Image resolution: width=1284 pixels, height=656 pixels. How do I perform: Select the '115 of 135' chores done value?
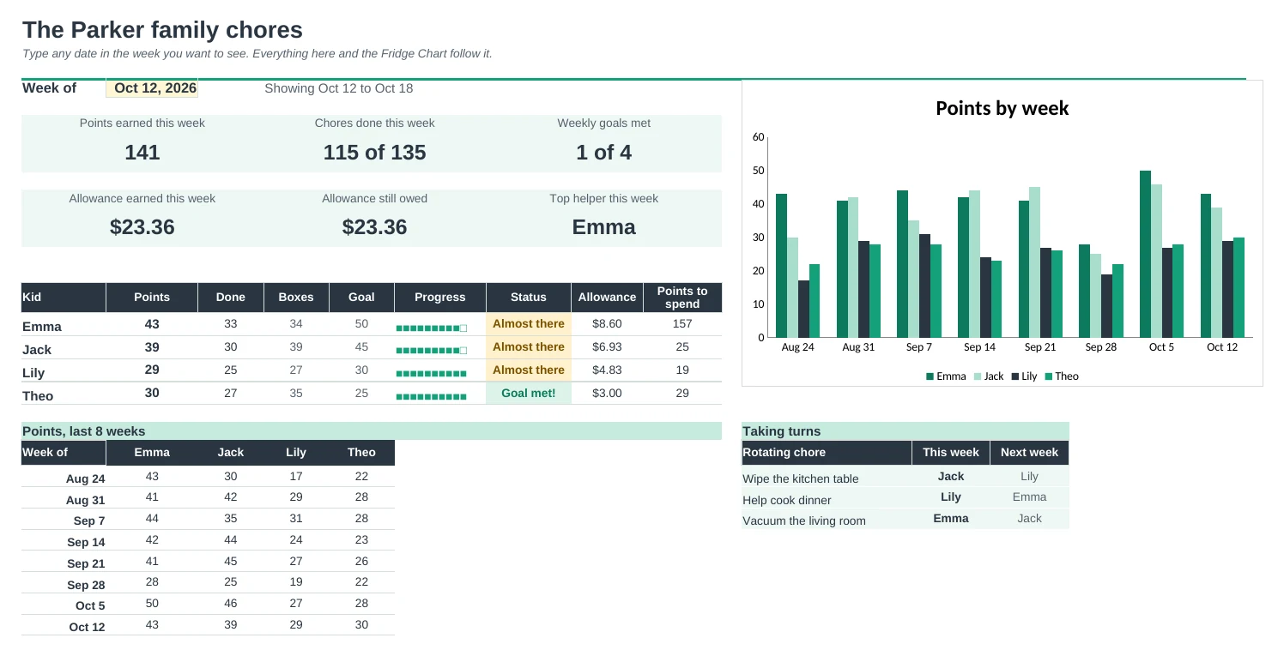point(374,153)
